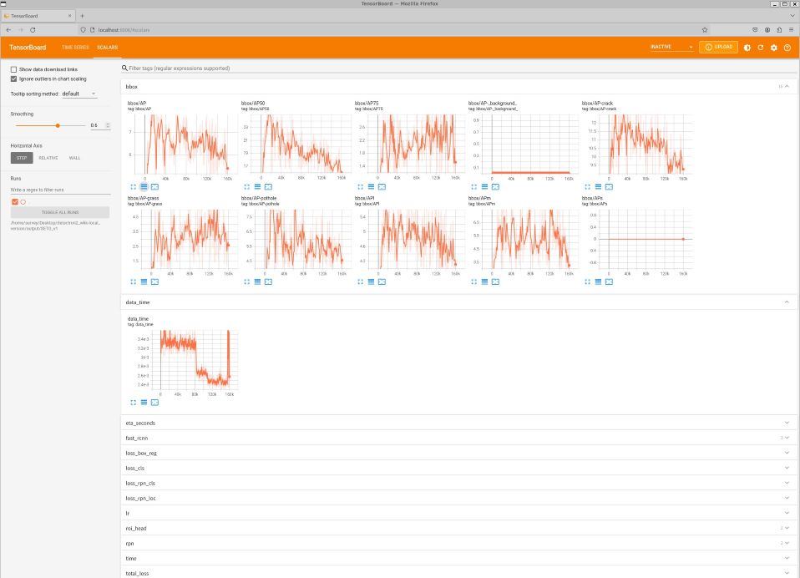Open the INACTIVE plugin dropdown

[672, 47]
